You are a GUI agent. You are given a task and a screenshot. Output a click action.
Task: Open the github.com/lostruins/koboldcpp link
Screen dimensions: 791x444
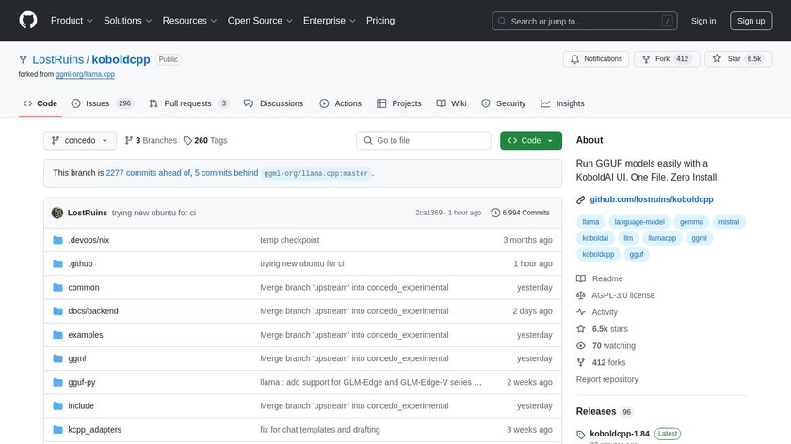(651, 199)
